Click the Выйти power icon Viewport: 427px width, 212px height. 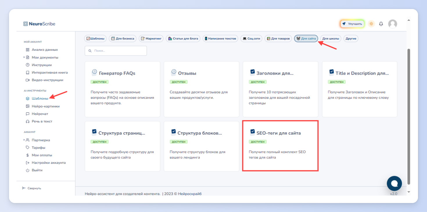[x=28, y=170]
